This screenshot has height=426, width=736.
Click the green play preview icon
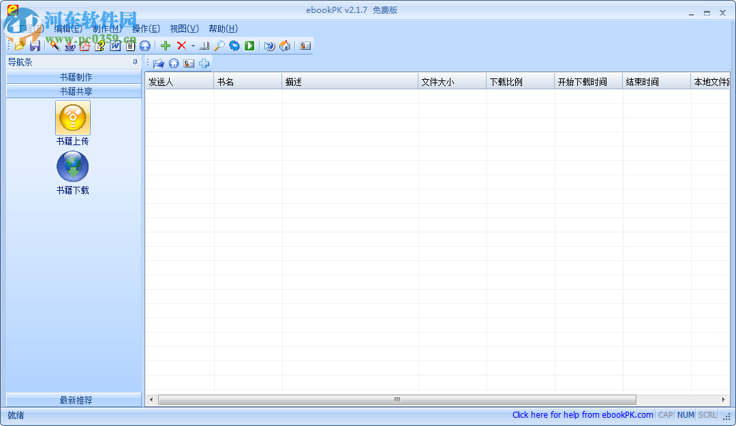pyautogui.click(x=249, y=46)
